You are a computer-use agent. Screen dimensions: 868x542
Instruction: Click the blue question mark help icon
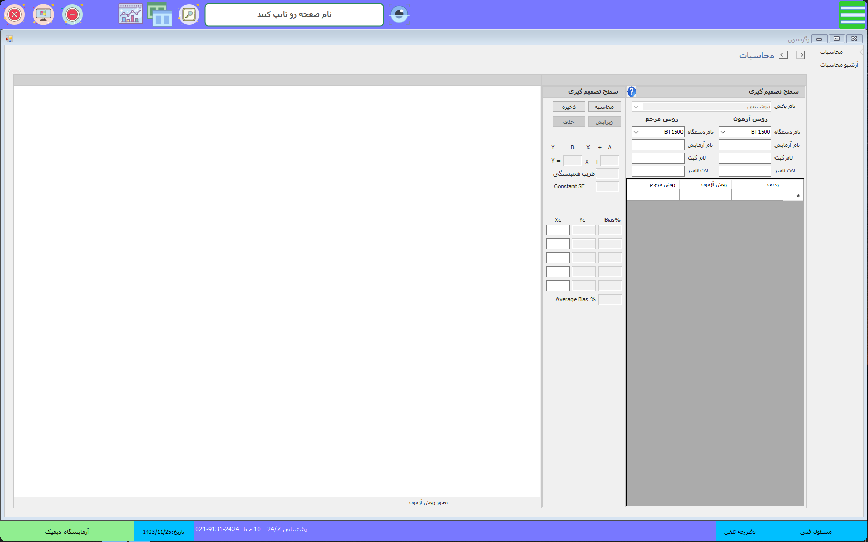click(x=631, y=91)
